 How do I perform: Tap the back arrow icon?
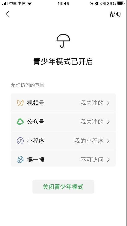(7, 14)
